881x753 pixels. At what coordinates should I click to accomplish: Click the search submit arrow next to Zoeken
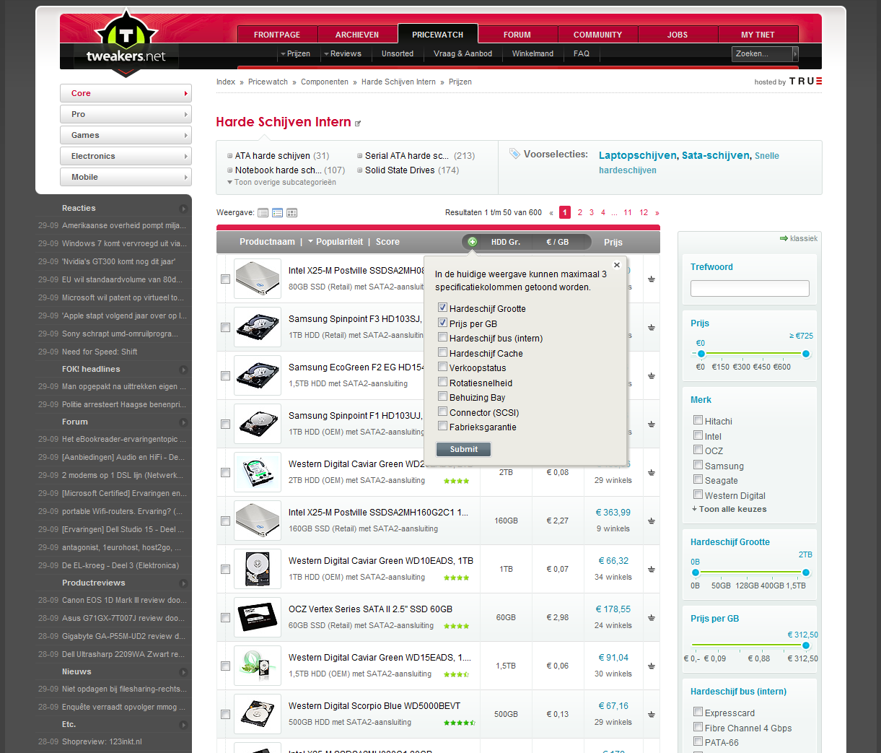pos(795,53)
